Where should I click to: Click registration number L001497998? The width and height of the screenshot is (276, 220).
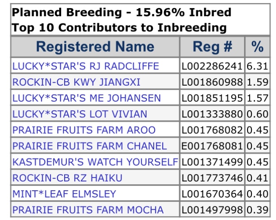click(212, 210)
